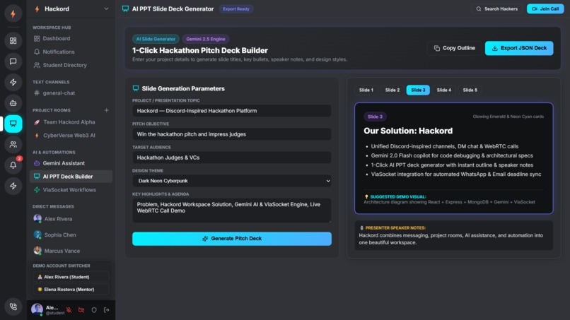Switch to Slide 1 tab

point(366,90)
